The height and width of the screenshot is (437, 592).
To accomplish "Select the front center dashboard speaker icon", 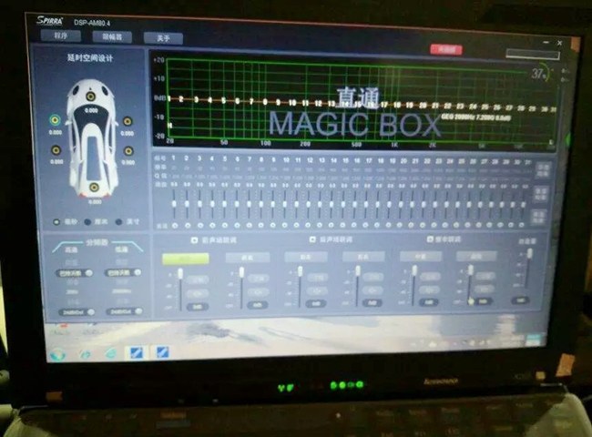I will pyautogui.click(x=90, y=97).
